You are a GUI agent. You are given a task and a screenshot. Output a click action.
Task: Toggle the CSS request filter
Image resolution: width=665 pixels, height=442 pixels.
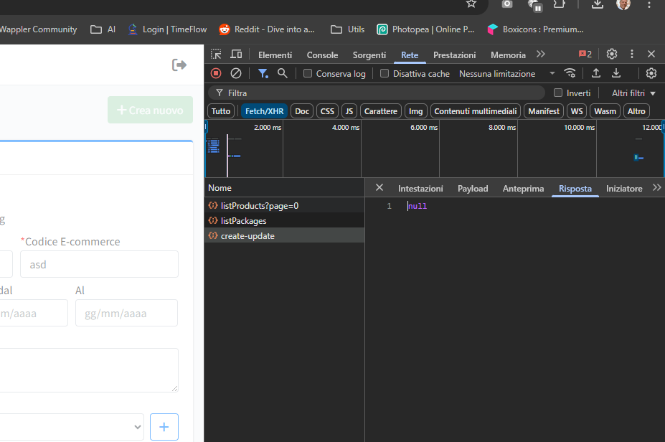(x=327, y=111)
